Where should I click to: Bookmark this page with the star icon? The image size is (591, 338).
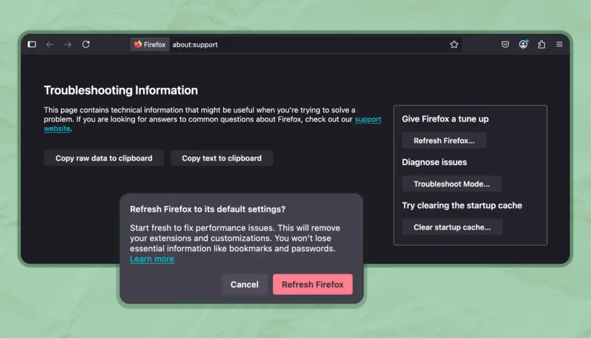coord(454,44)
